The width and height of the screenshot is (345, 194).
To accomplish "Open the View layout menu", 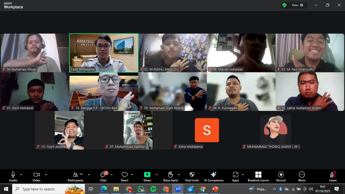I will pos(298,5).
